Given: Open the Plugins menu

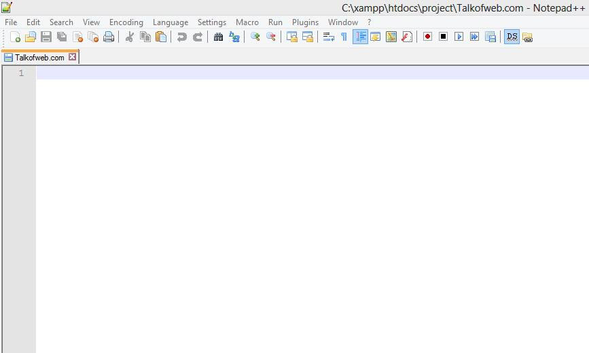Looking at the screenshot, I should tap(305, 22).
